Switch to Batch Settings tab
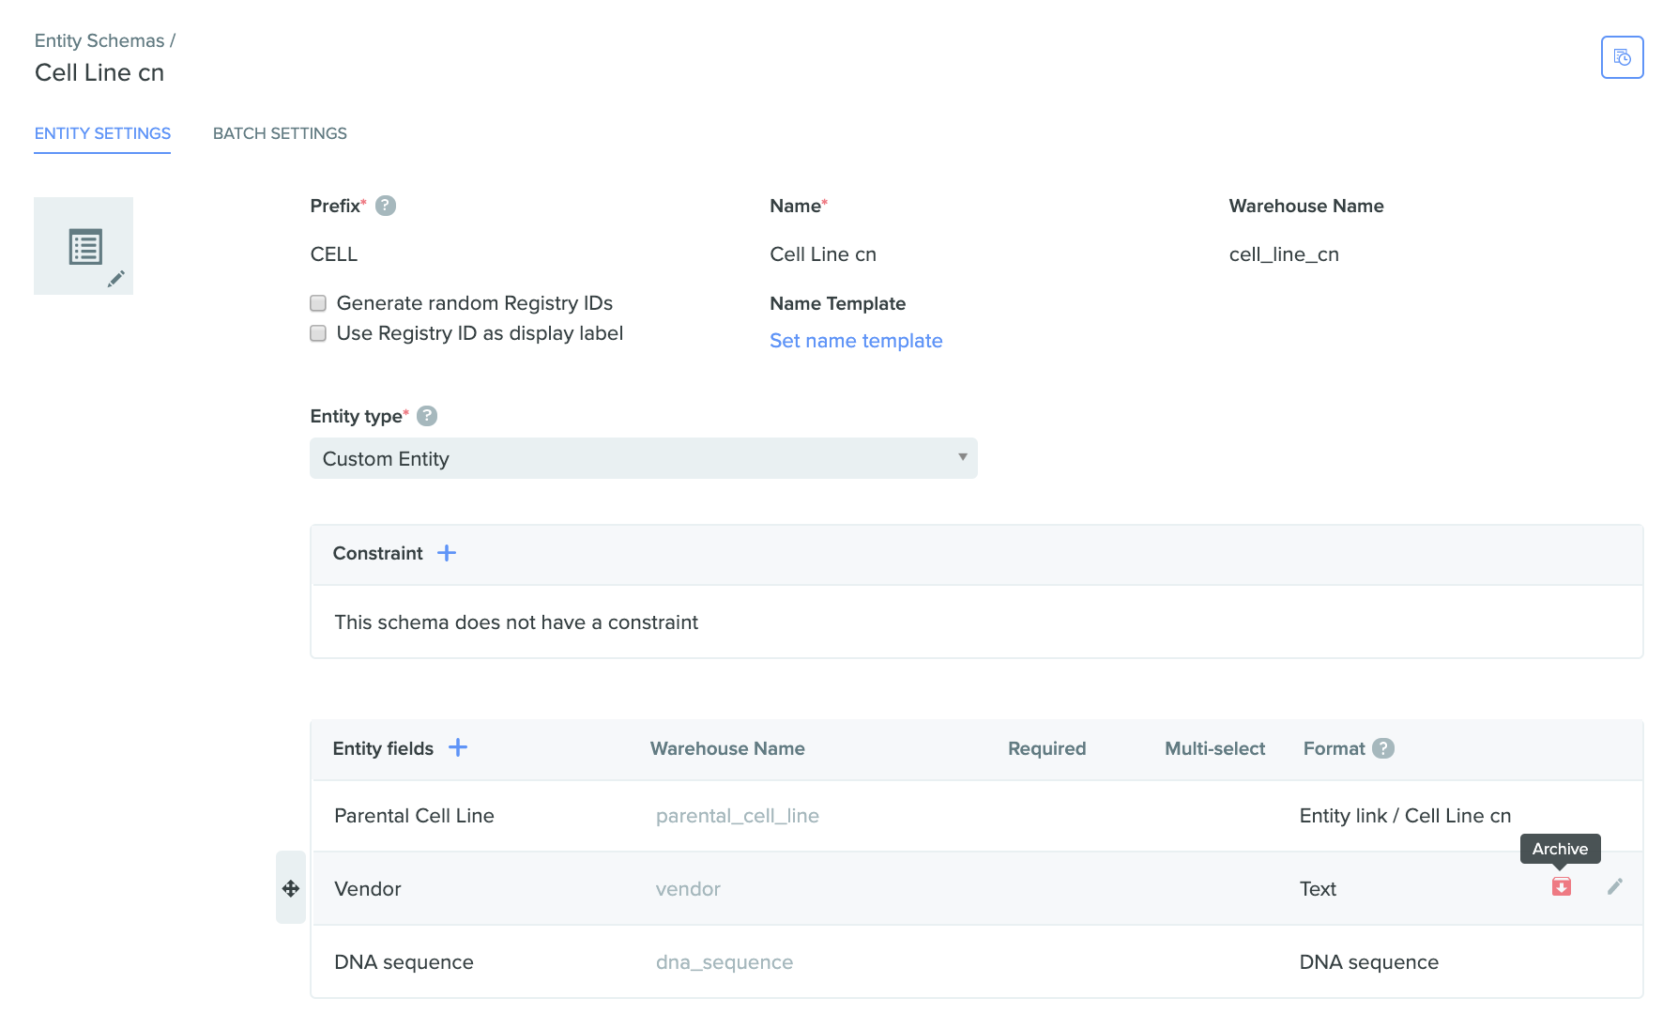This screenshot has height=1029, width=1678. tap(280, 133)
